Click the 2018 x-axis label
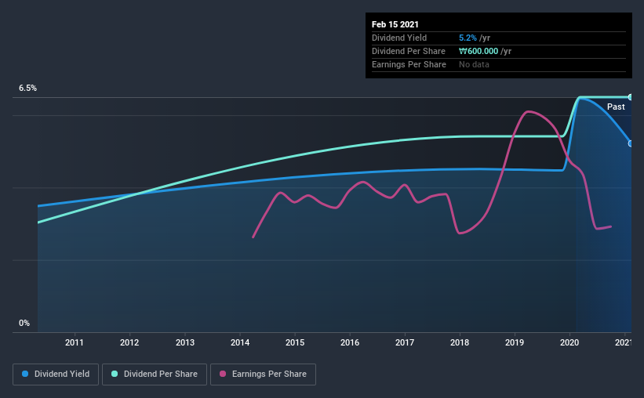 click(460, 342)
